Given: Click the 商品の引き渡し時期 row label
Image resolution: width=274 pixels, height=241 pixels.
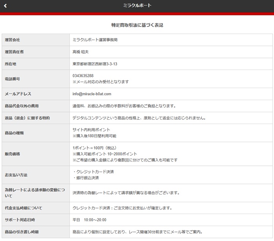Looking at the screenshot, I should (x=21, y=232).
